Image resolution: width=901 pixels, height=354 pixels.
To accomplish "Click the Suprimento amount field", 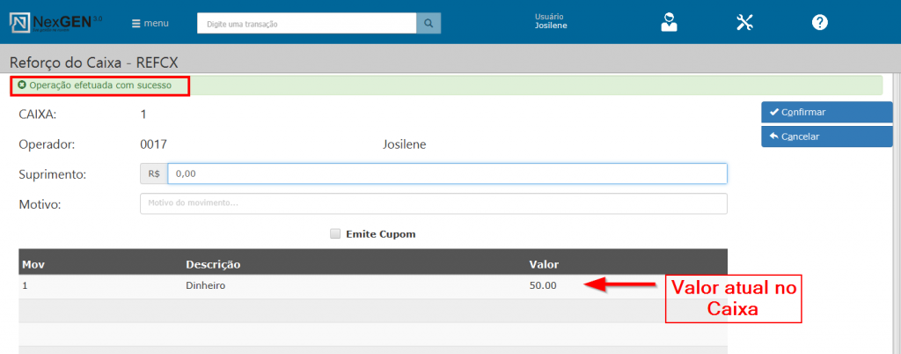I will click(446, 174).
